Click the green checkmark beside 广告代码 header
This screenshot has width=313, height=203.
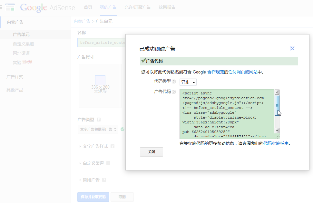(143, 61)
